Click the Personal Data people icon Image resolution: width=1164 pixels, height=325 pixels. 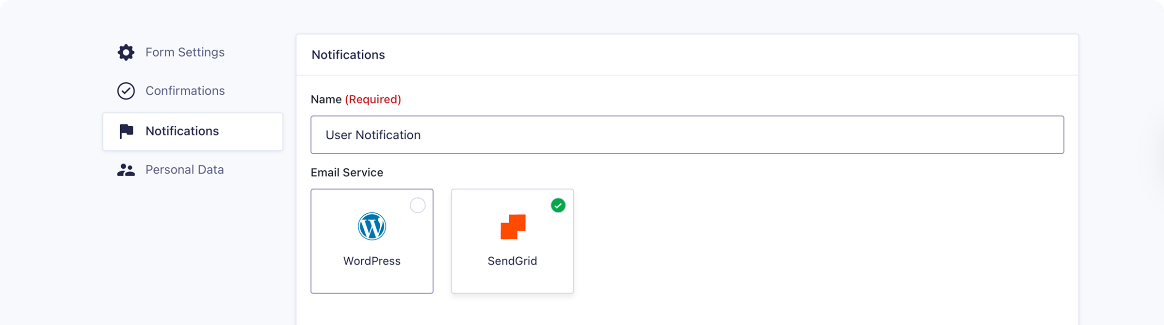[x=126, y=170]
